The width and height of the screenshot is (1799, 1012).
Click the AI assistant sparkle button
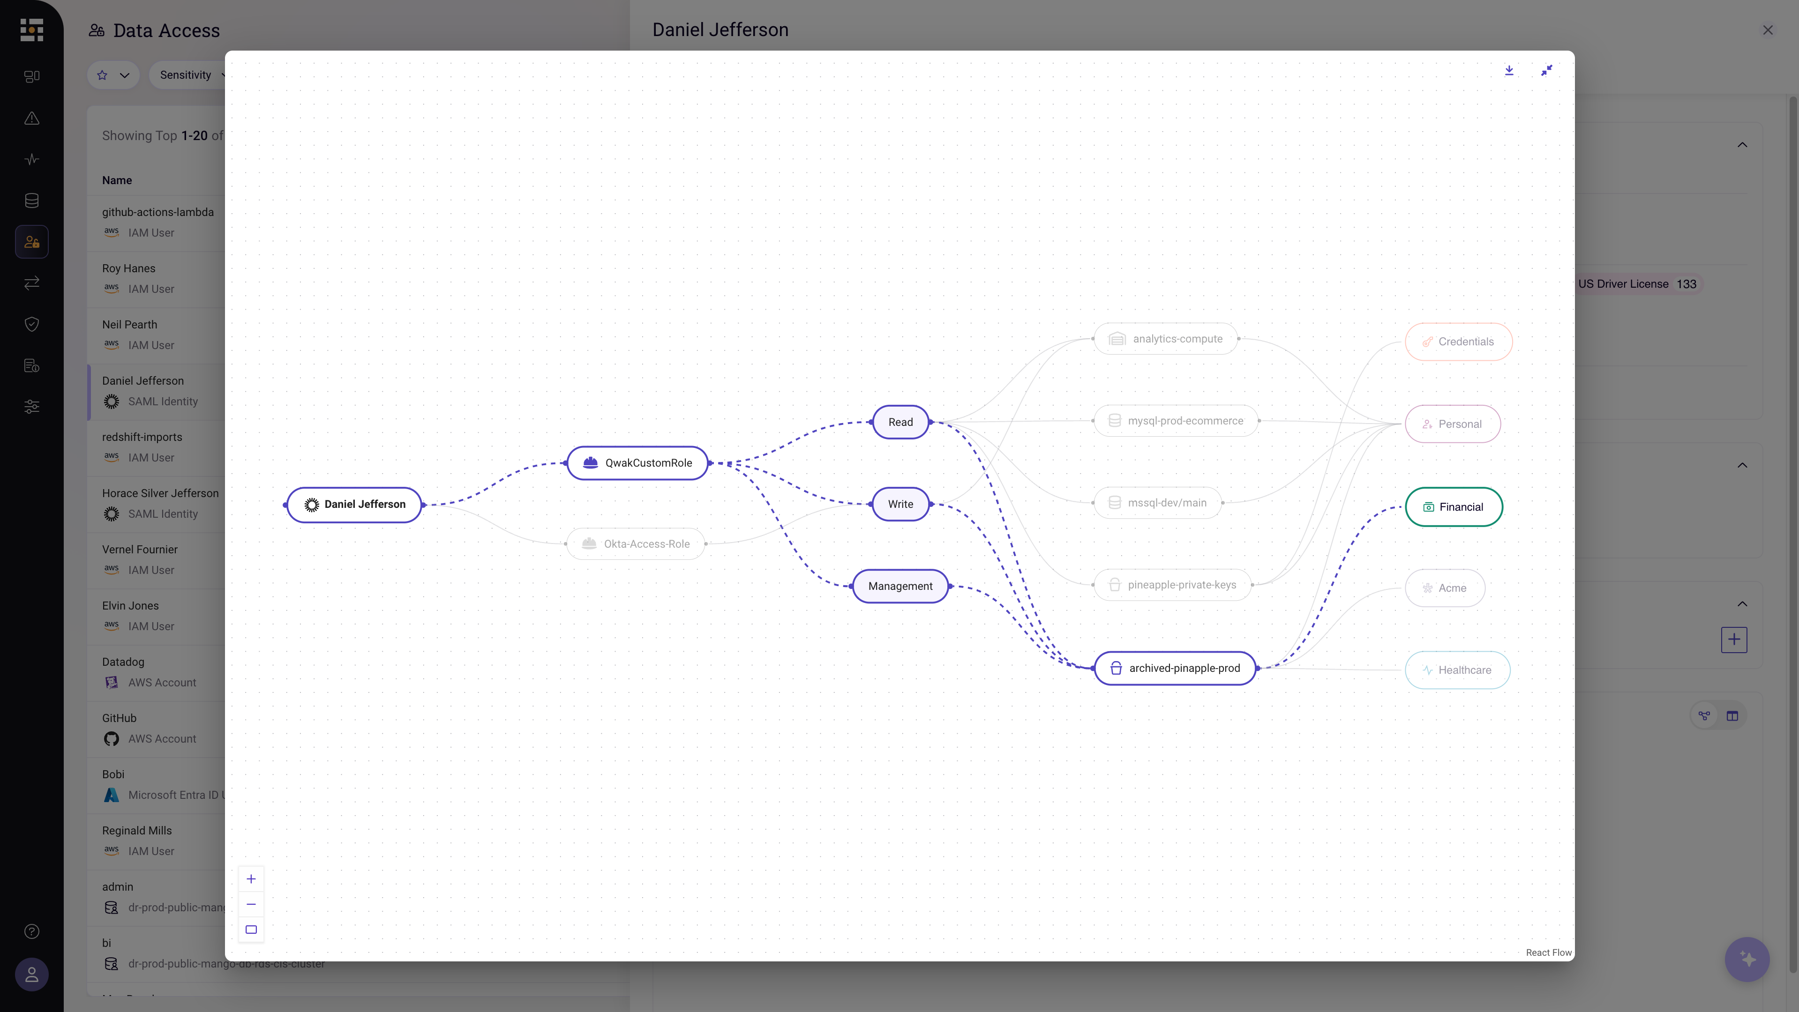pos(1747,959)
